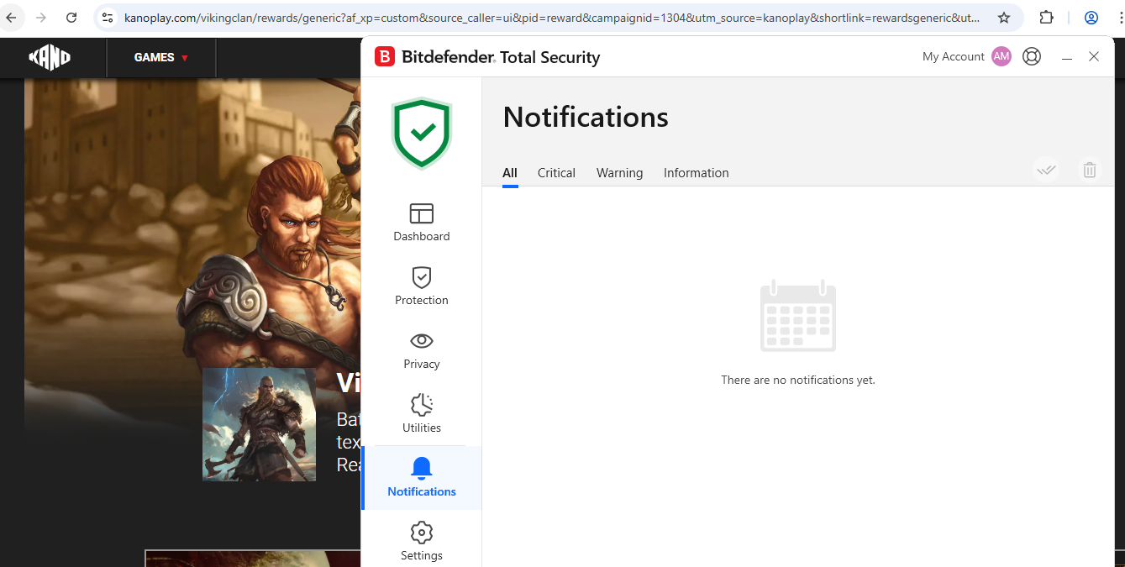
Task: Close the Bitdefender Total Security window
Action: (1094, 56)
